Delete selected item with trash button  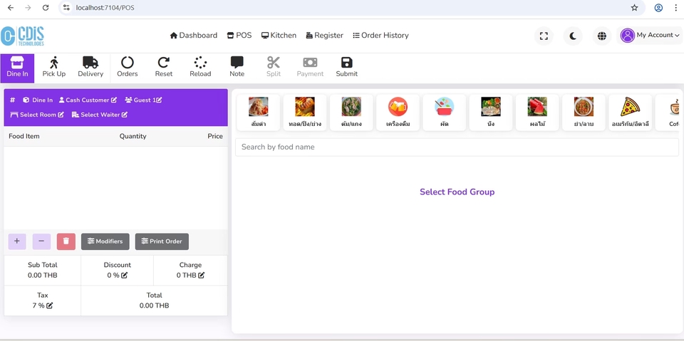coord(66,241)
